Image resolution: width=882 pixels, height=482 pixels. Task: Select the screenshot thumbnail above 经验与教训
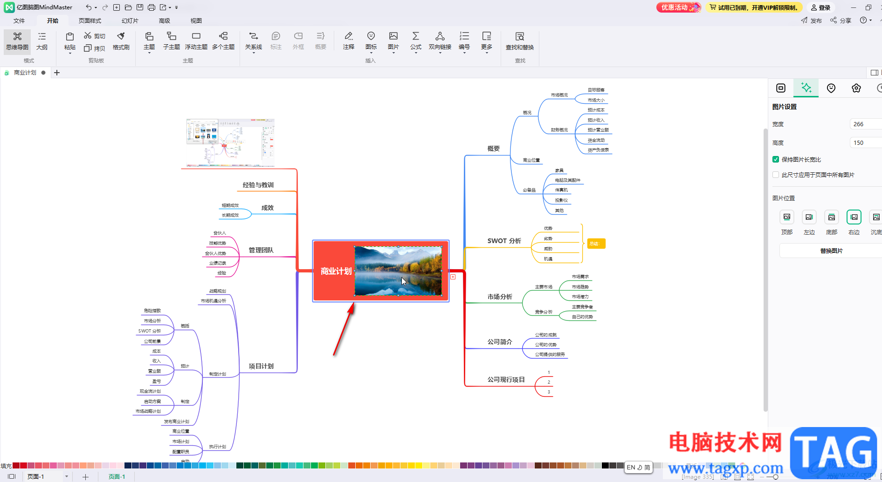point(230,142)
